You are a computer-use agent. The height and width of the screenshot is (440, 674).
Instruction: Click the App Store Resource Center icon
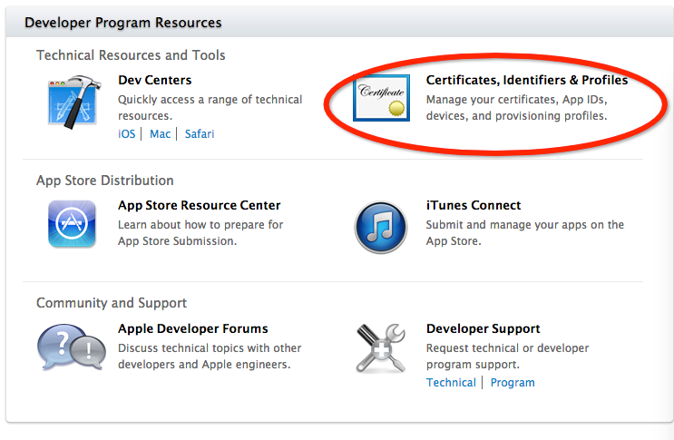[71, 223]
